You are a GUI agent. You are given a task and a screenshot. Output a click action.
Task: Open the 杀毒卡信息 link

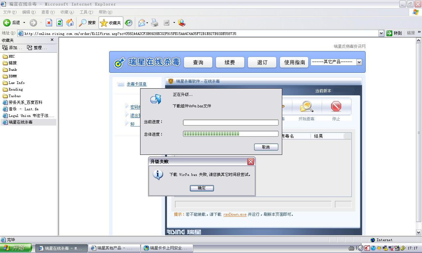pos(136,84)
